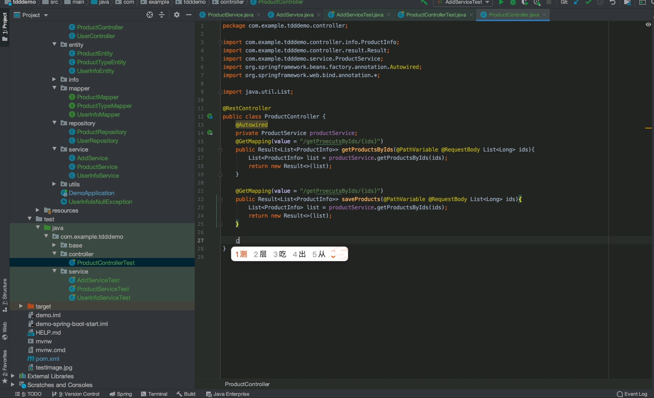The height and width of the screenshot is (398, 654).
Task: Expand the base test folder
Action: pyautogui.click(x=55, y=245)
